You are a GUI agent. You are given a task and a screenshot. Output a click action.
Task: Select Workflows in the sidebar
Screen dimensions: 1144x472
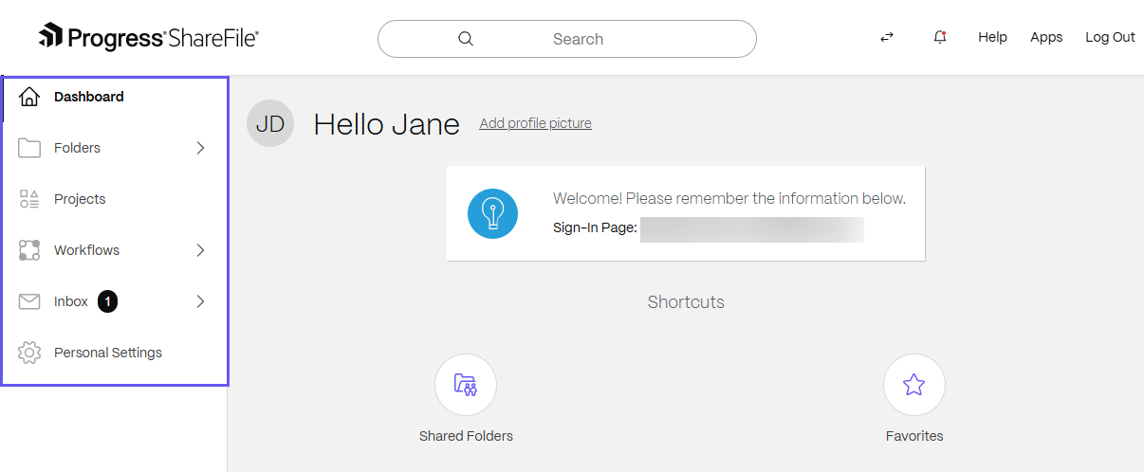(x=86, y=250)
